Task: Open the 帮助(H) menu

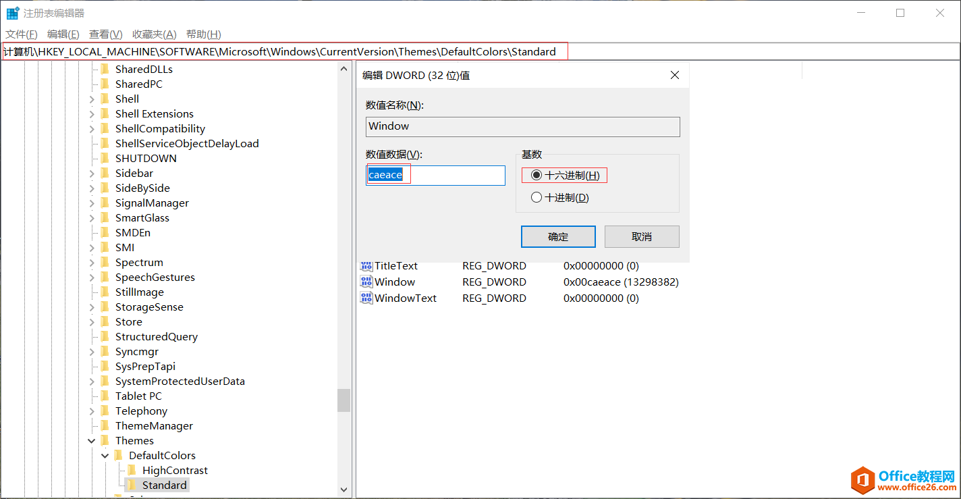Action: 204,34
